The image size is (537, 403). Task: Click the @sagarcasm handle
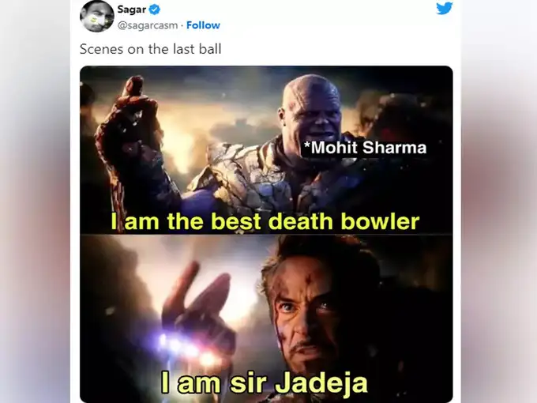pyautogui.click(x=148, y=25)
